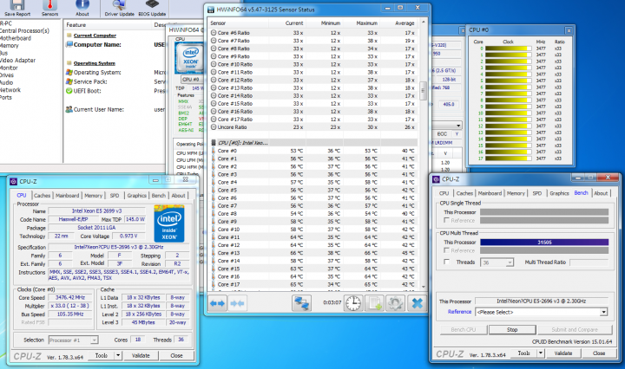The width and height of the screenshot is (625, 369).
Task: Click the Intel Xeon badge in HWiNFO summary
Action: (190, 58)
